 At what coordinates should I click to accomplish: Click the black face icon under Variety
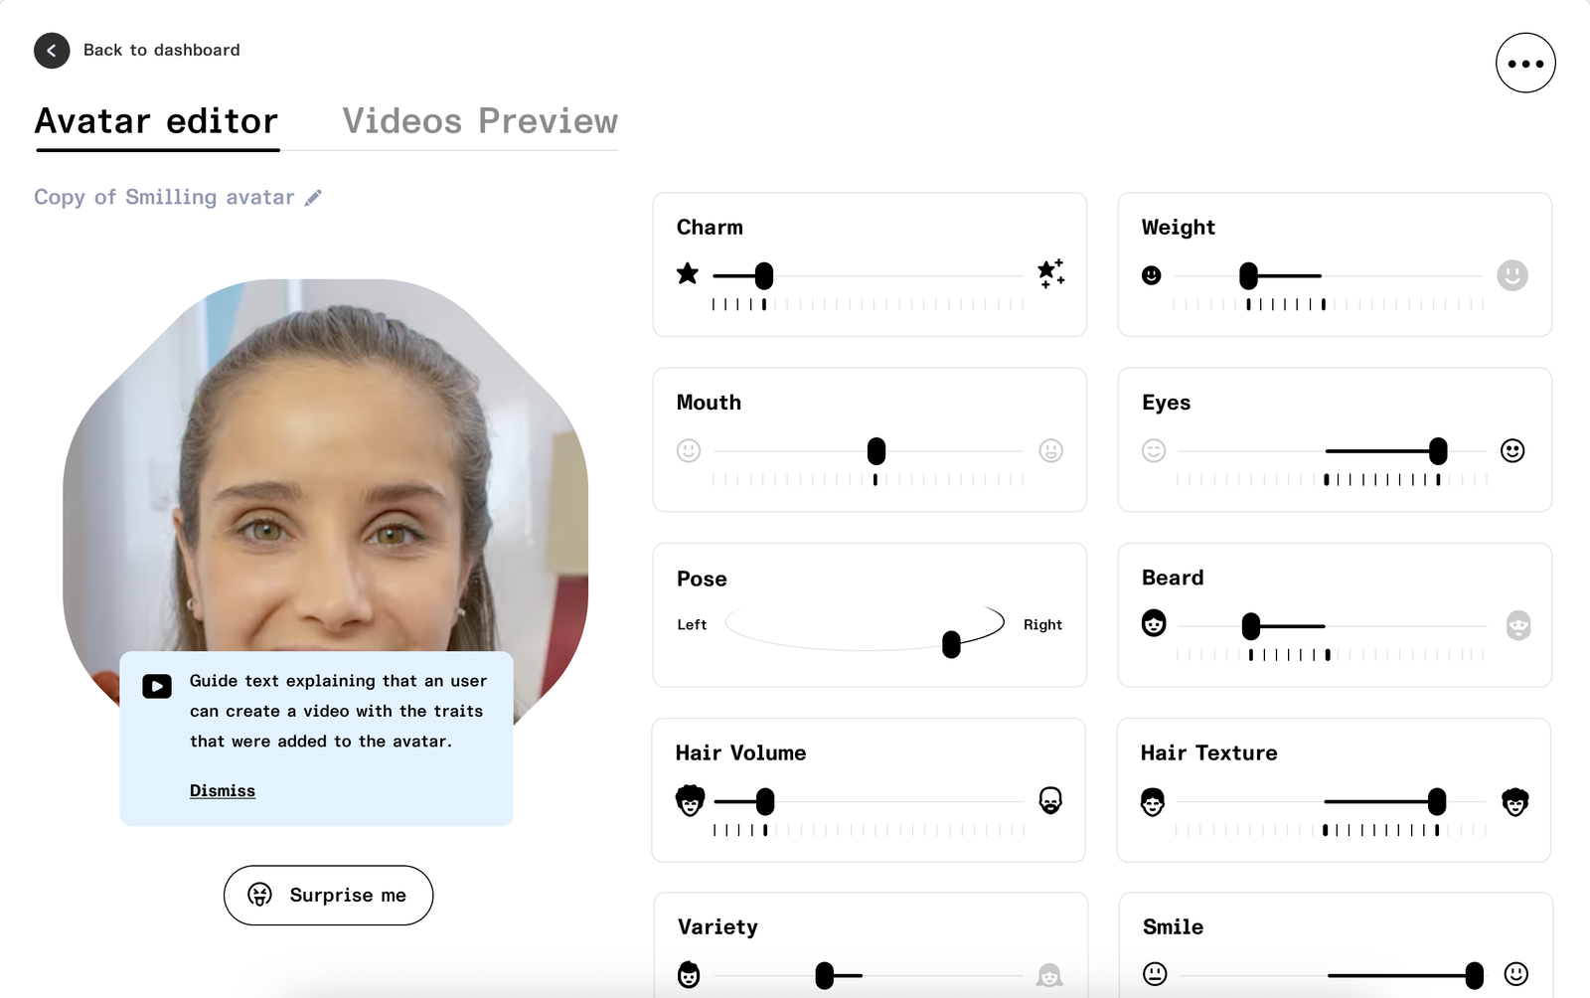pos(689,975)
